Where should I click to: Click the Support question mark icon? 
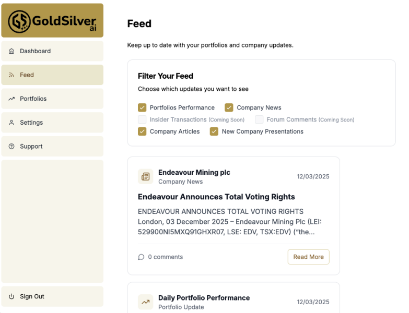(11, 147)
